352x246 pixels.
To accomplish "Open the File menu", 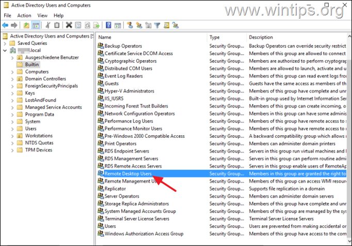I will [x=7, y=15].
